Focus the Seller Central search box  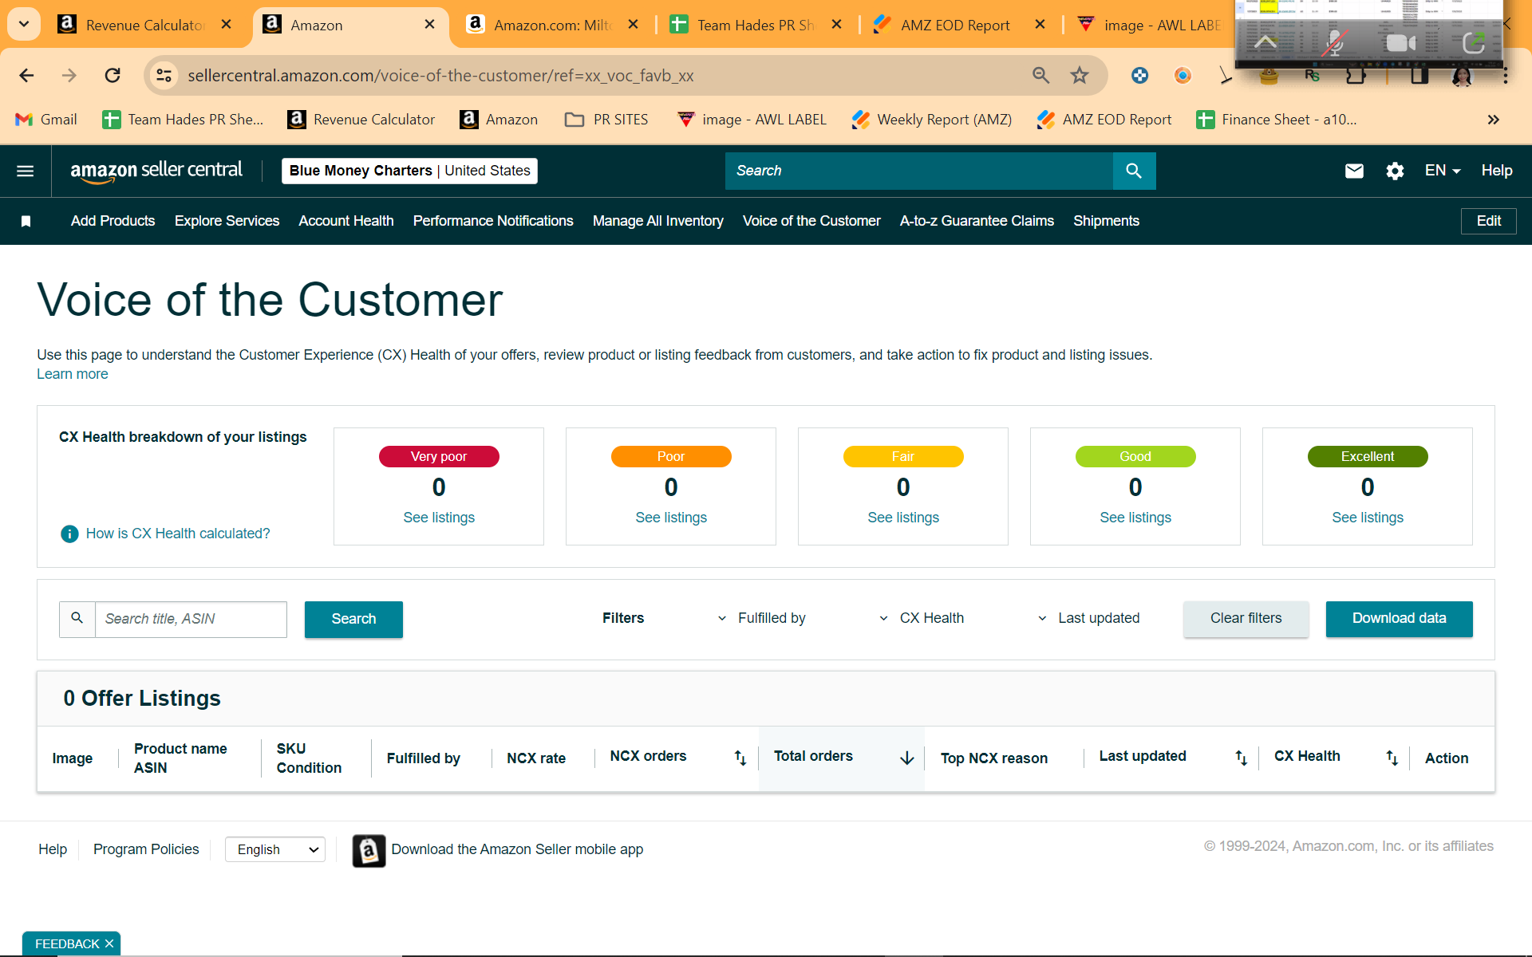[x=919, y=171]
